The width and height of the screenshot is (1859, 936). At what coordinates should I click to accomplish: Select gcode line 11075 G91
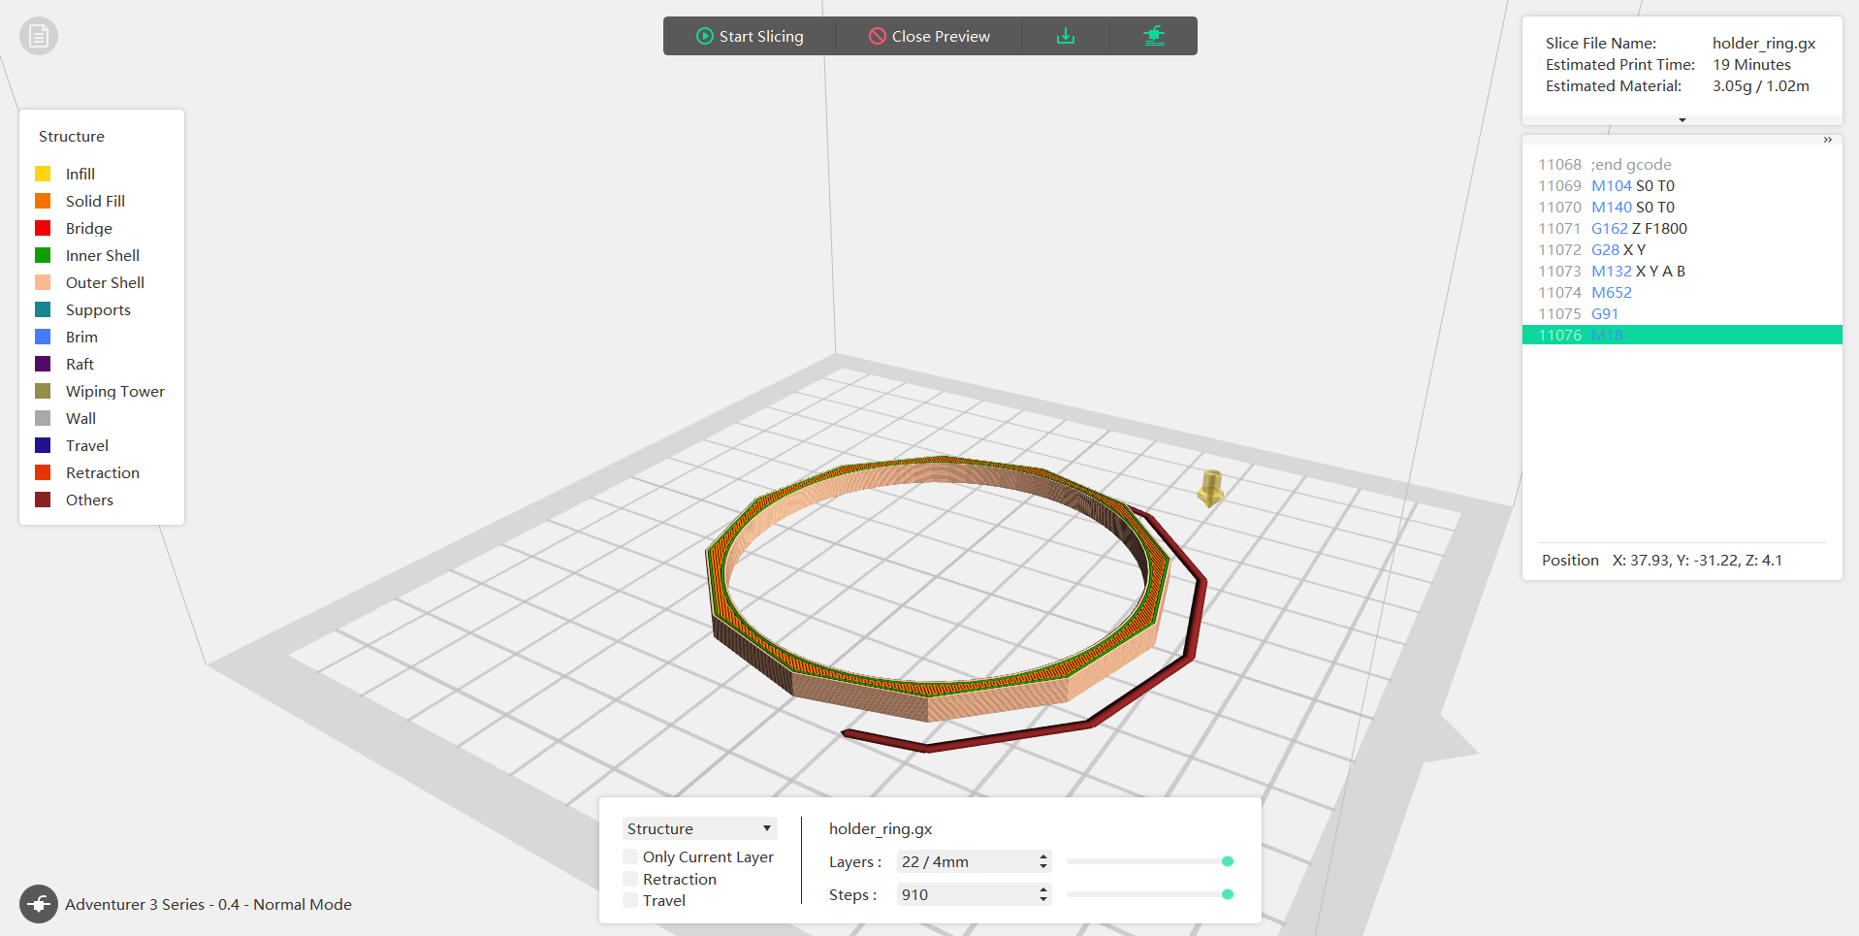[1683, 313]
